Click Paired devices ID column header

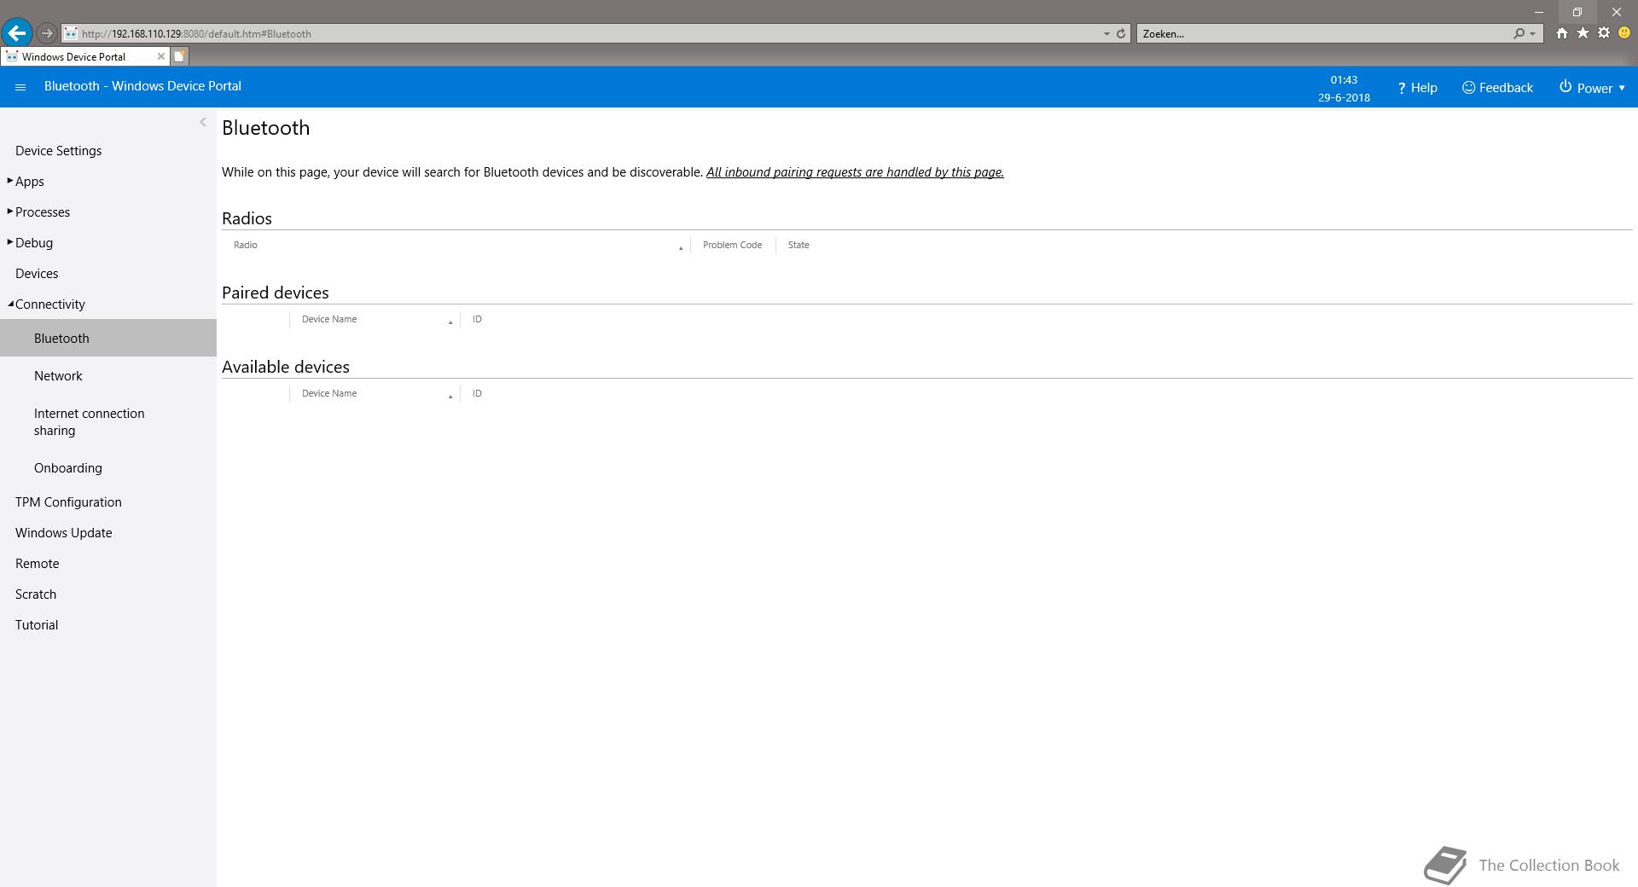(477, 319)
